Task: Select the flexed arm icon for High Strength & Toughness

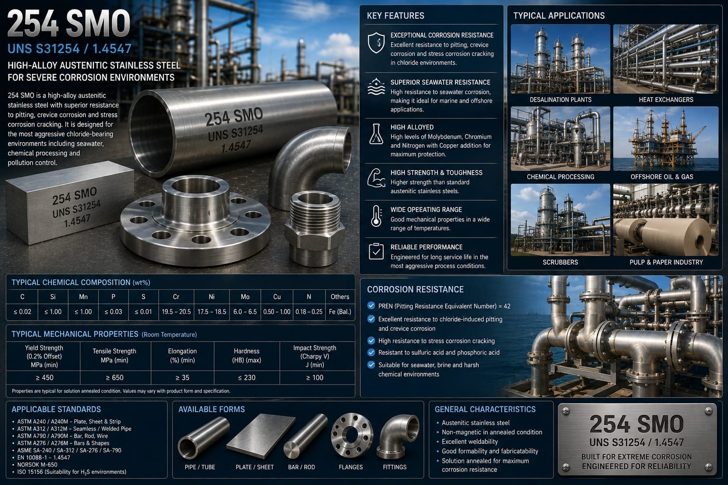Action: point(376,178)
